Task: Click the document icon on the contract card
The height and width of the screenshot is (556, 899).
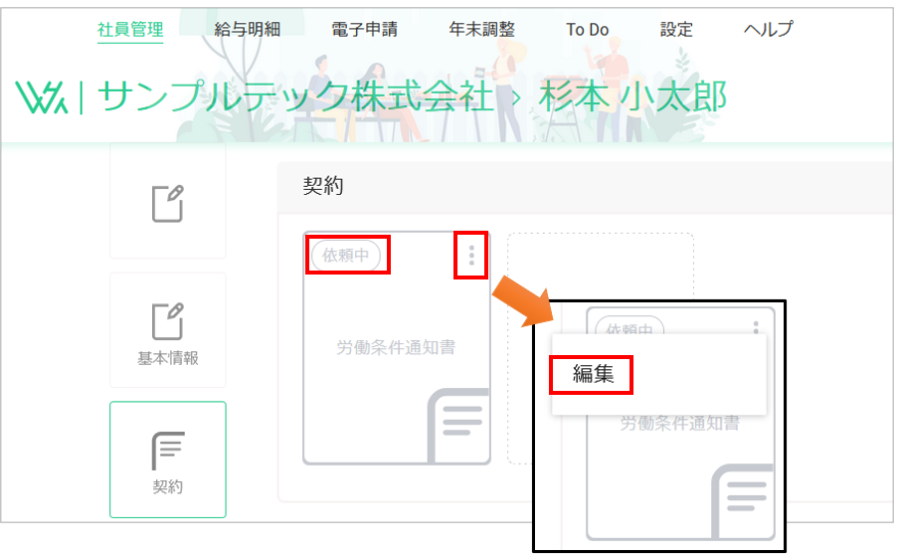Action: (x=458, y=426)
